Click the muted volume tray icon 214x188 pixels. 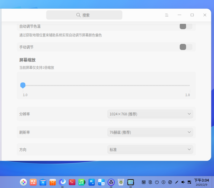coord(183,182)
